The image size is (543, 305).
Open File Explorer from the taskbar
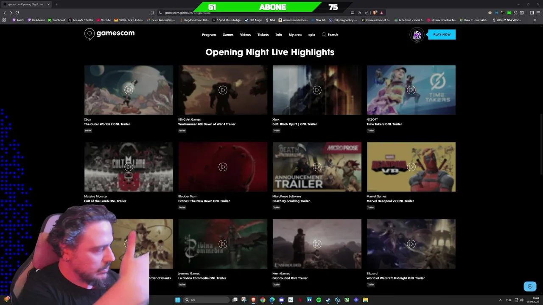(x=365, y=300)
